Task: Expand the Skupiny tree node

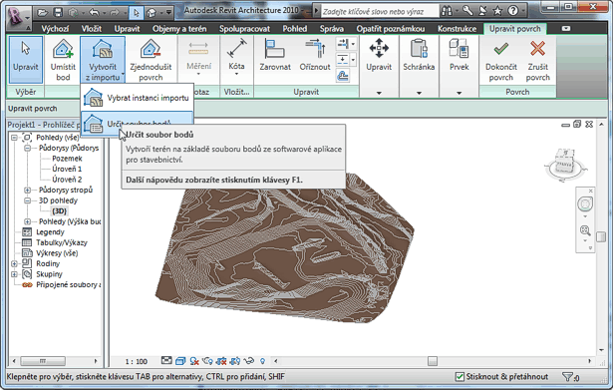Action: pyautogui.click(x=15, y=274)
